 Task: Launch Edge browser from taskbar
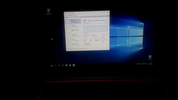63,65
